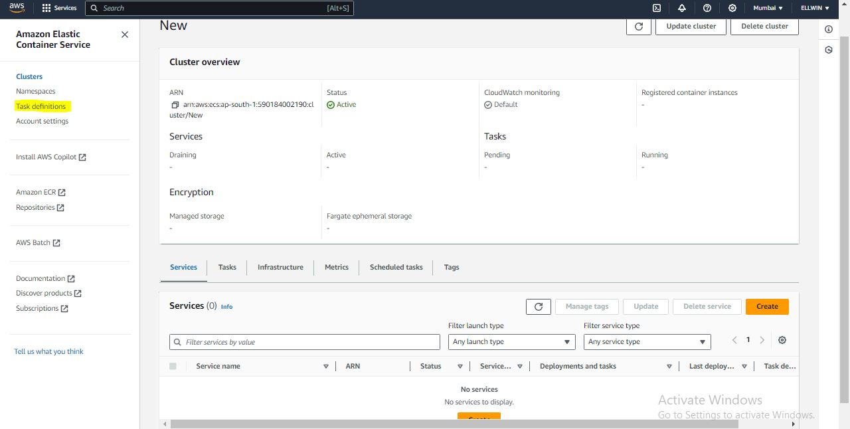The width and height of the screenshot is (850, 429).
Task: Open Task definitions in the sidebar
Action: (41, 106)
